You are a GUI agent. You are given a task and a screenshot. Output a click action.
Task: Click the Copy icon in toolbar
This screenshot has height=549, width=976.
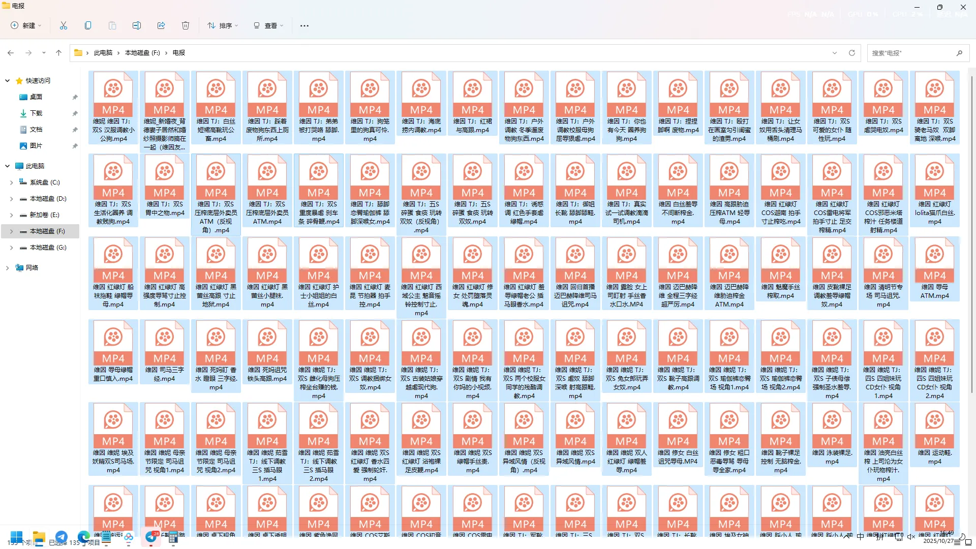[88, 25]
